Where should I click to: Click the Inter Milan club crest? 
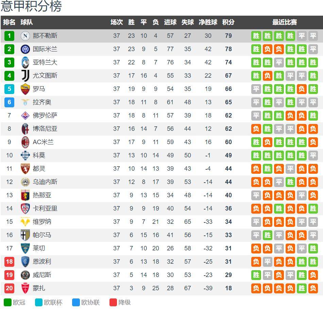26,49
